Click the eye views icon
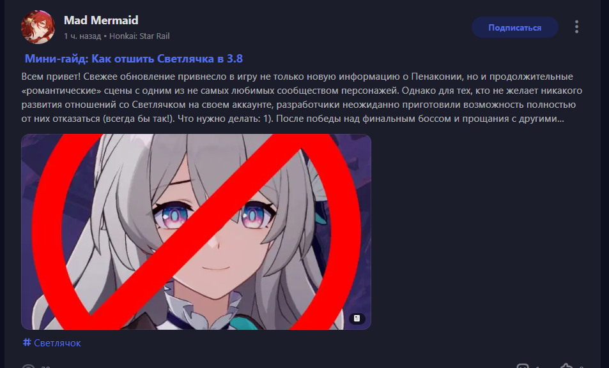 pyautogui.click(x=28, y=366)
